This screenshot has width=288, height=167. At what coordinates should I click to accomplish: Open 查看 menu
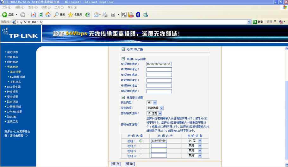pyautogui.click(x=33, y=7)
